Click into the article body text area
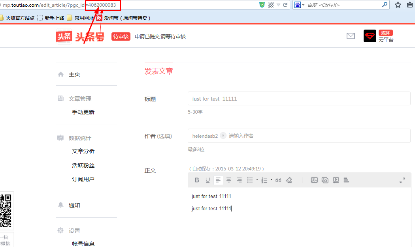Image resolution: width=415 pixels, height=247 pixels. pos(300,217)
